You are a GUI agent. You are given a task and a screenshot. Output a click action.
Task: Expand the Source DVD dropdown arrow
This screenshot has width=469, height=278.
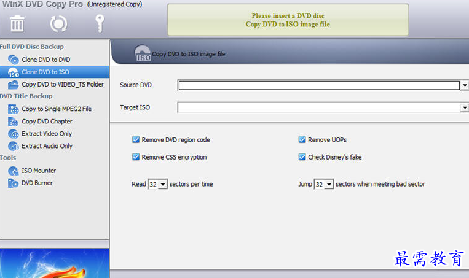click(x=465, y=85)
